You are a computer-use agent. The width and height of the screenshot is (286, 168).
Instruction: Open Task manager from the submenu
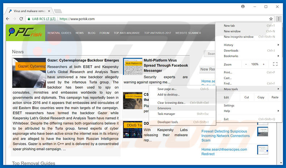pyautogui.click(x=182, y=114)
